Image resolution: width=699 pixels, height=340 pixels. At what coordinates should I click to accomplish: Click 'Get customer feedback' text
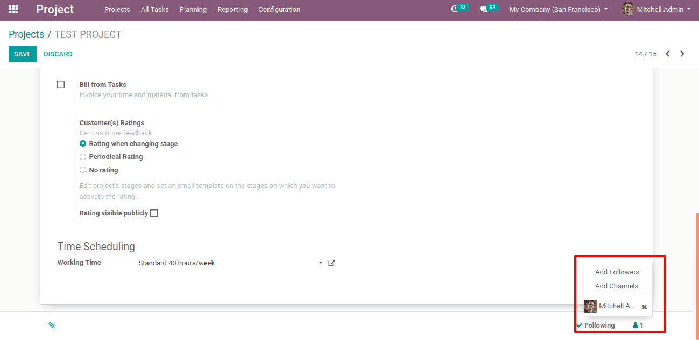[116, 133]
